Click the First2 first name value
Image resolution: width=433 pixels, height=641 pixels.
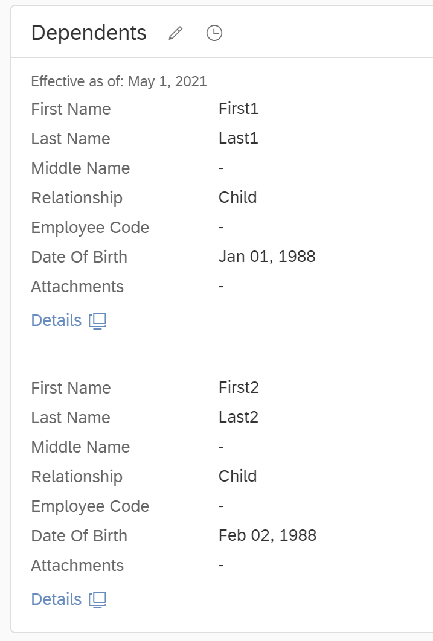239,387
